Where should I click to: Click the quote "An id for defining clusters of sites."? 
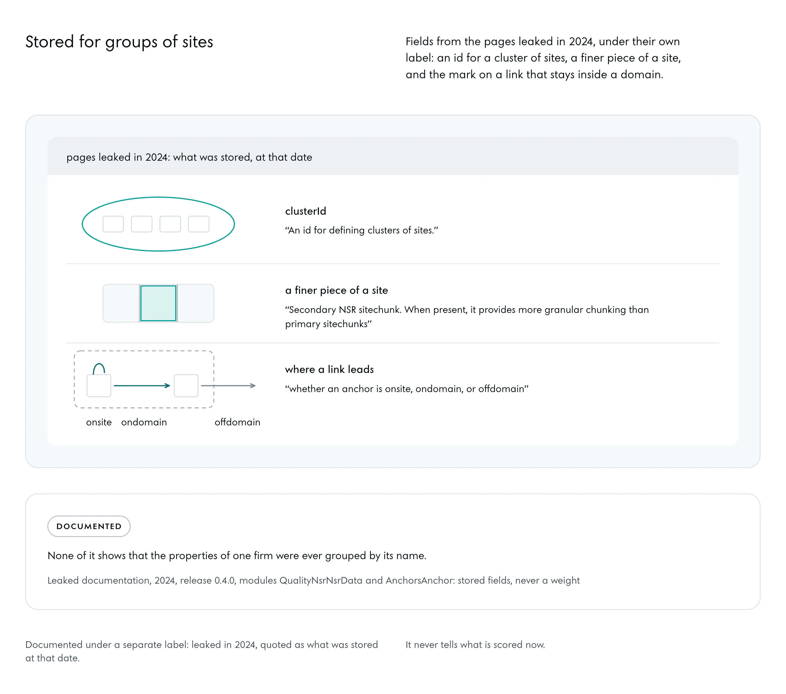[x=361, y=230]
